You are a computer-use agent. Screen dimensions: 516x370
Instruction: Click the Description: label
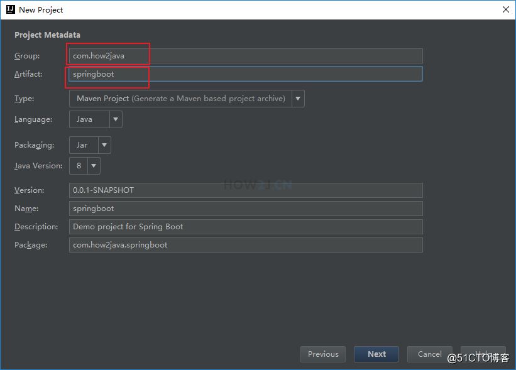(36, 227)
